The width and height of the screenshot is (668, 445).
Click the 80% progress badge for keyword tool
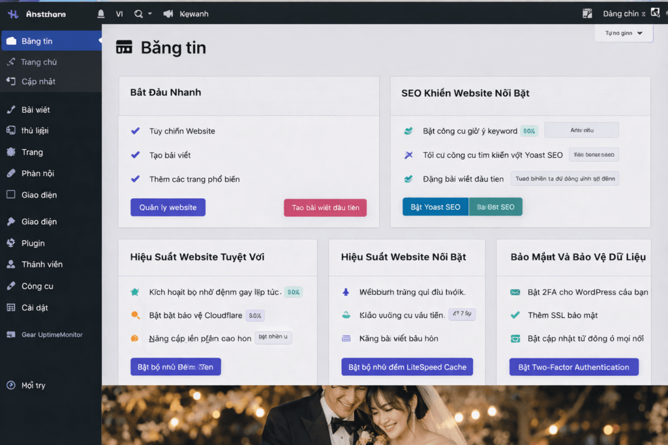point(529,131)
